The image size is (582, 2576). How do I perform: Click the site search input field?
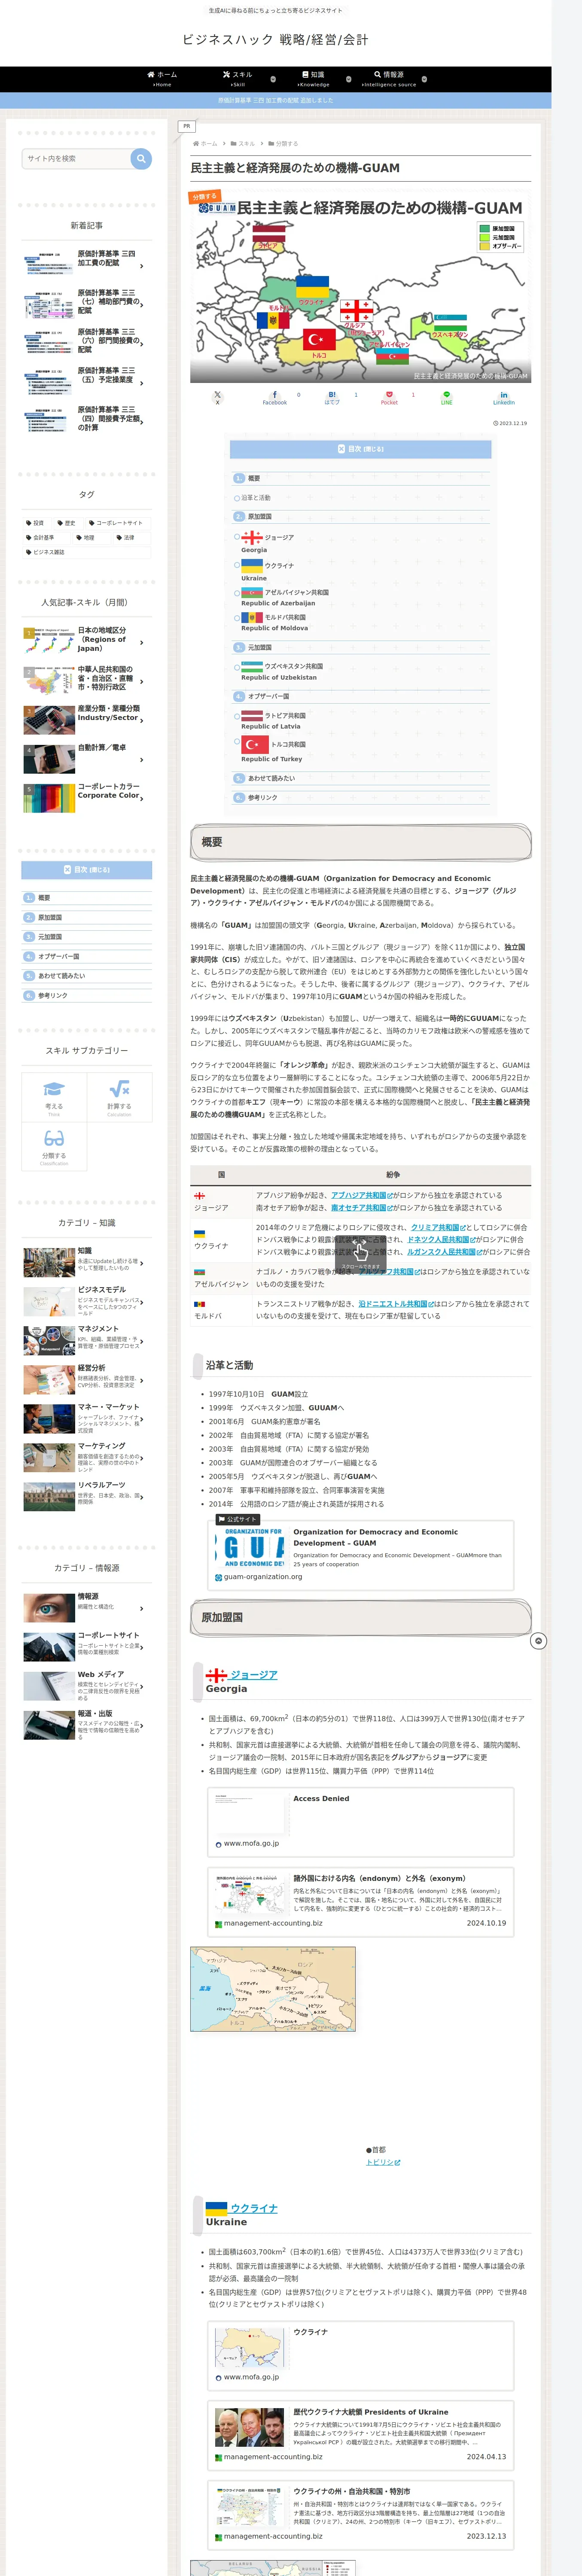(x=77, y=158)
